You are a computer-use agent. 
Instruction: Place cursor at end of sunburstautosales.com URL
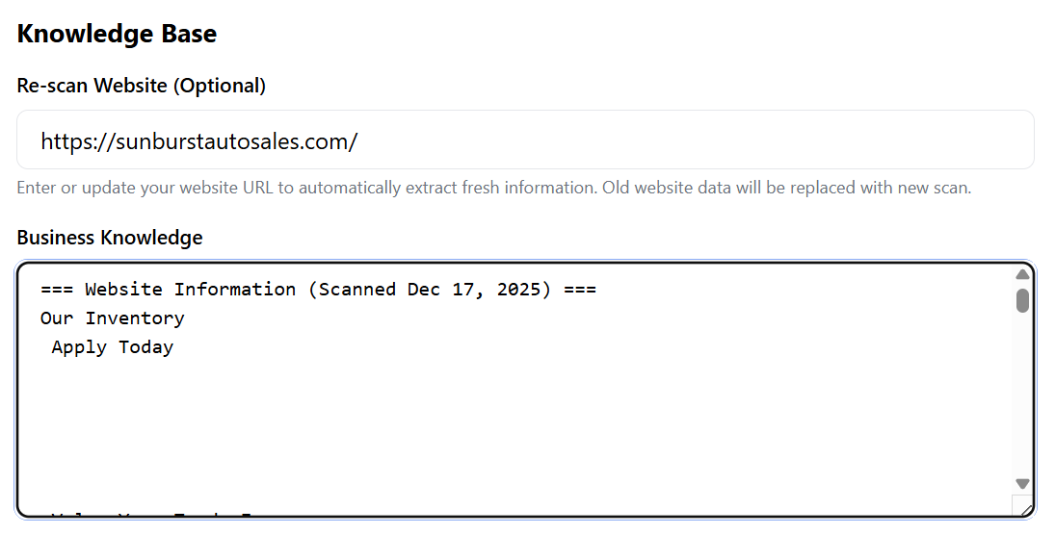(358, 141)
